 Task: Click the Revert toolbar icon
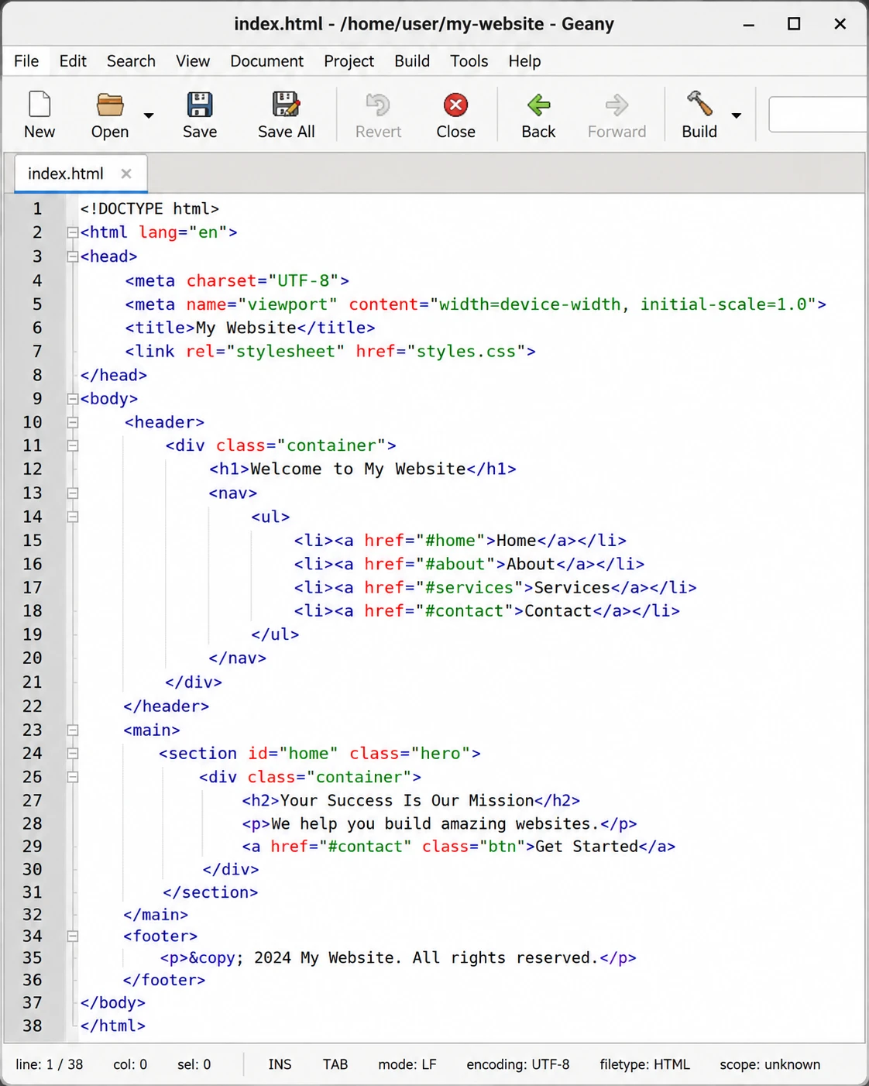378,104
